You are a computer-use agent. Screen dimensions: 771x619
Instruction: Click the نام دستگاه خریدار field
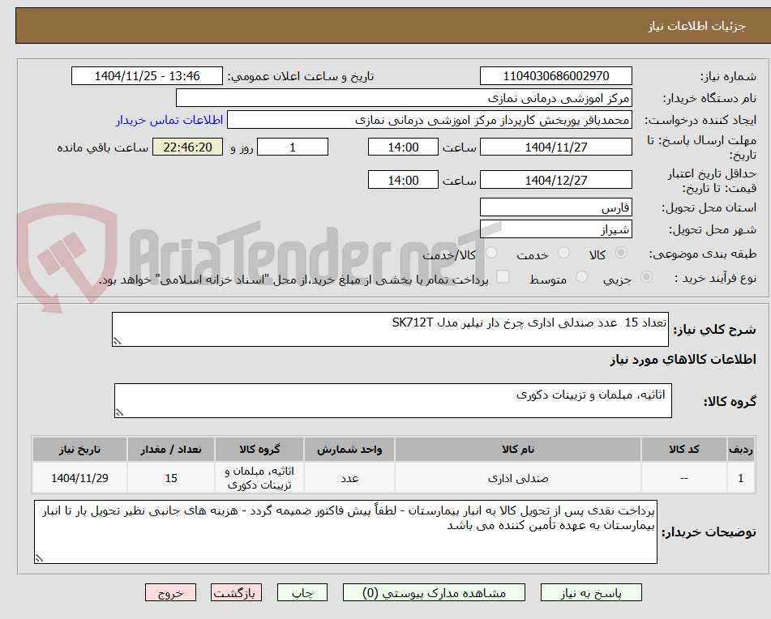(x=404, y=98)
